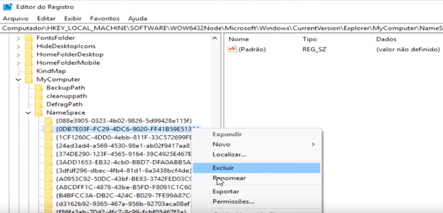The width and height of the screenshot is (443, 213).
Task: Select the {24ad3ad4-a569-4530 key
Action: [x=123, y=146]
